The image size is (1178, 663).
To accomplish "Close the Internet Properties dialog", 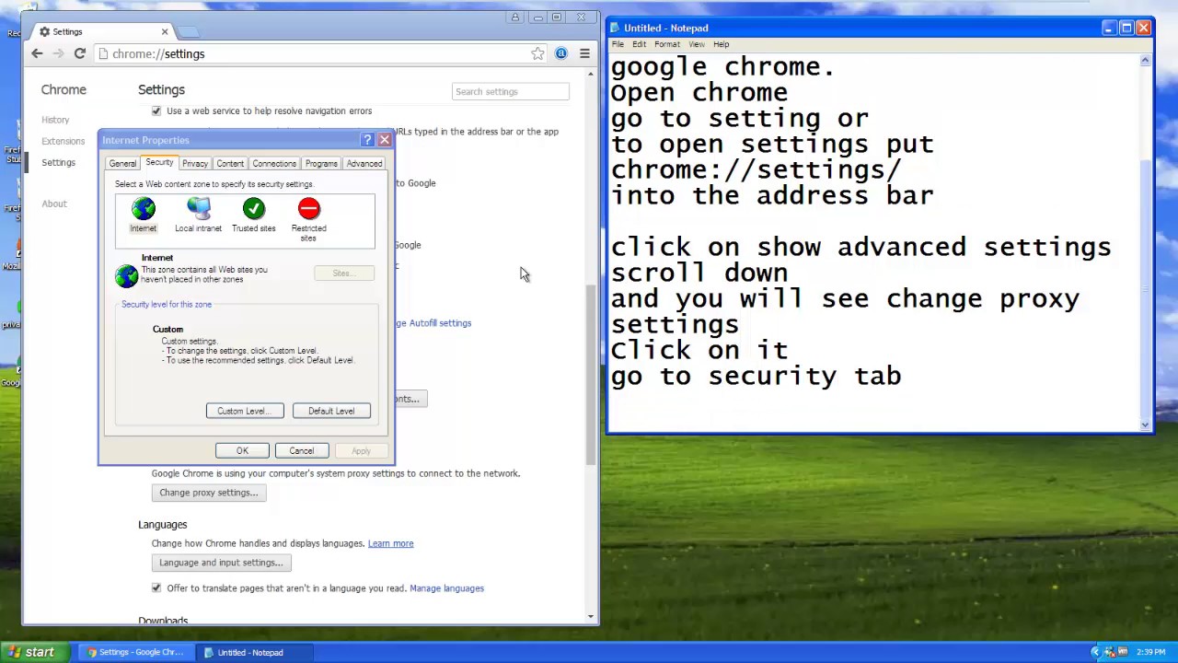I will tap(385, 140).
